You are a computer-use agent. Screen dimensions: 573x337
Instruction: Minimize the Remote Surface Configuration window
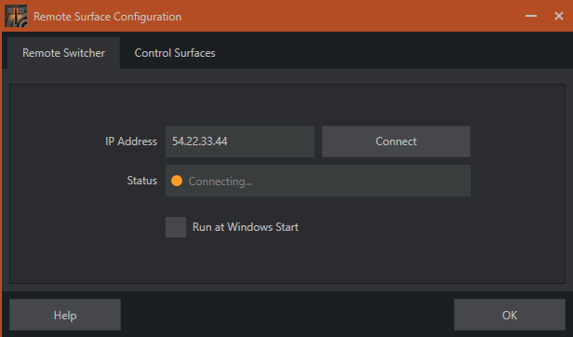(531, 16)
